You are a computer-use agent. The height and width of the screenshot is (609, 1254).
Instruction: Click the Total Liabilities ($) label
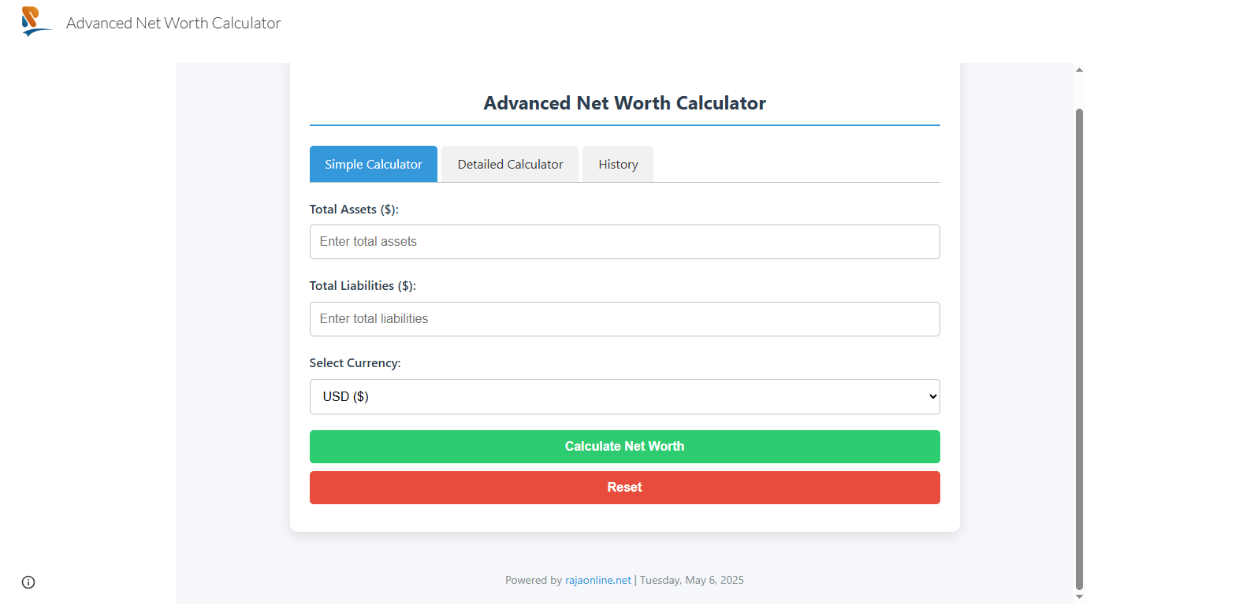363,286
